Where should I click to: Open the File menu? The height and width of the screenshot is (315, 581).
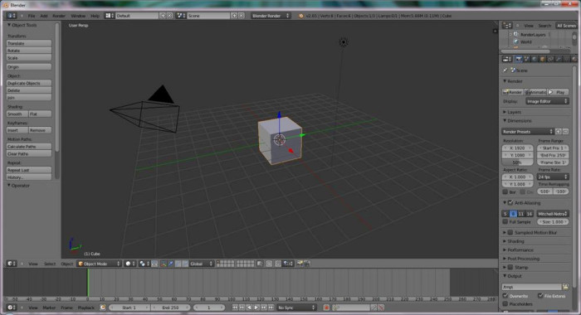coord(32,16)
